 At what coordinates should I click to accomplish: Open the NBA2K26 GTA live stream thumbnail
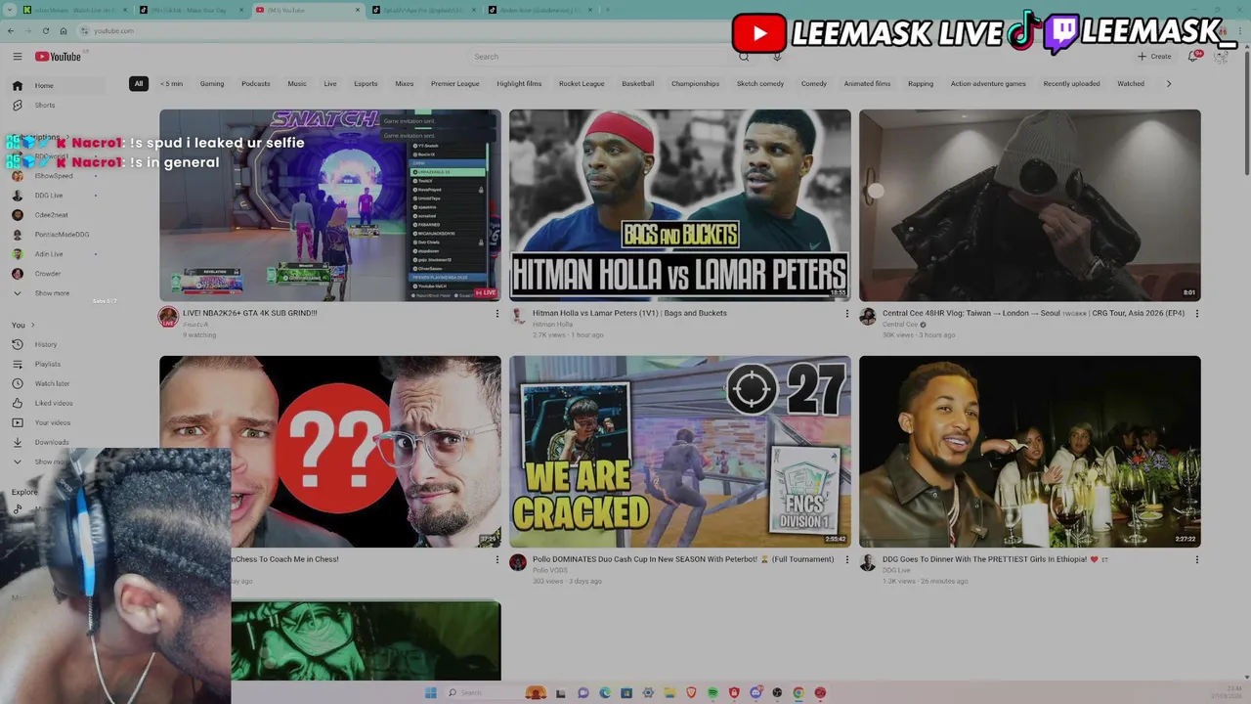330,205
